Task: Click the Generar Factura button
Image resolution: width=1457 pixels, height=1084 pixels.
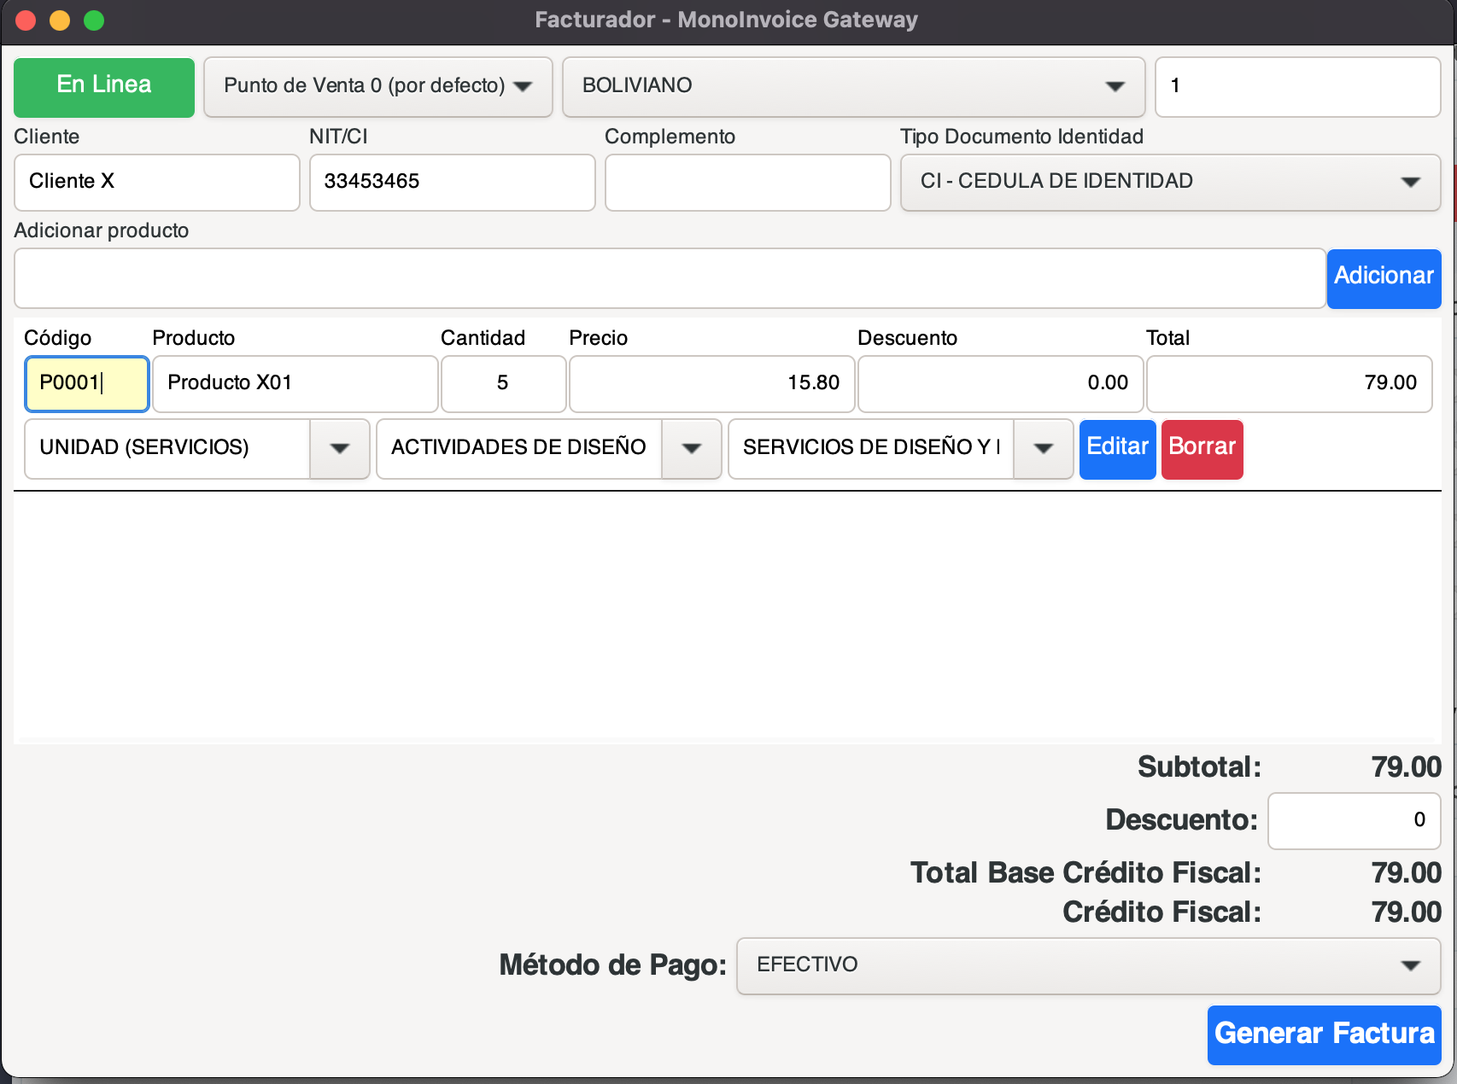Action: click(x=1324, y=1034)
